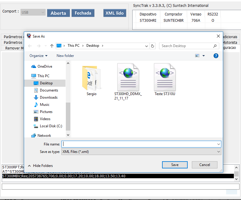This screenshot has width=241, height=200.
Task: Collapse folders with Hide Folders
Action: [40, 166]
